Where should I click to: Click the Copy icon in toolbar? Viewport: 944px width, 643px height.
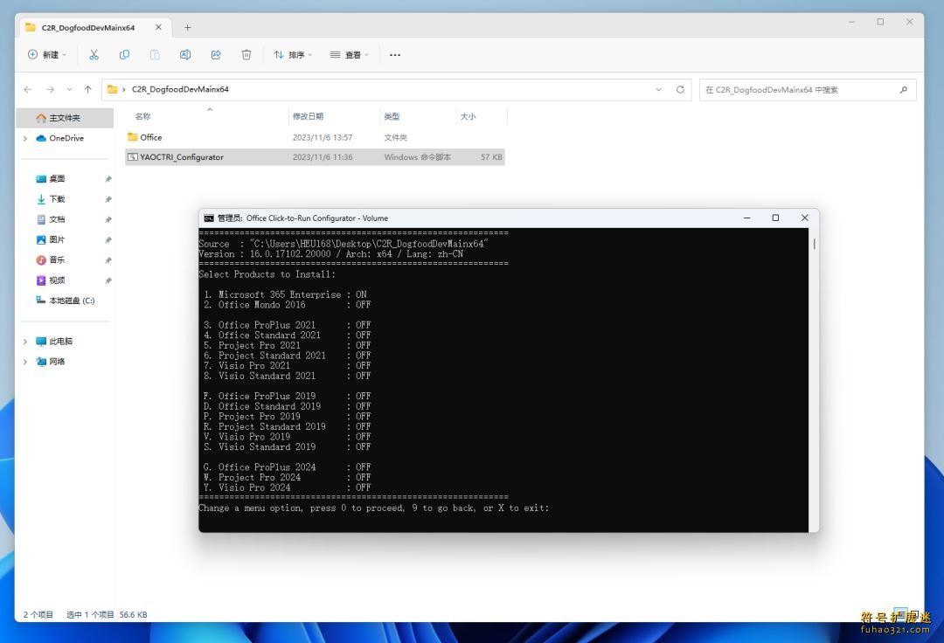coord(124,54)
